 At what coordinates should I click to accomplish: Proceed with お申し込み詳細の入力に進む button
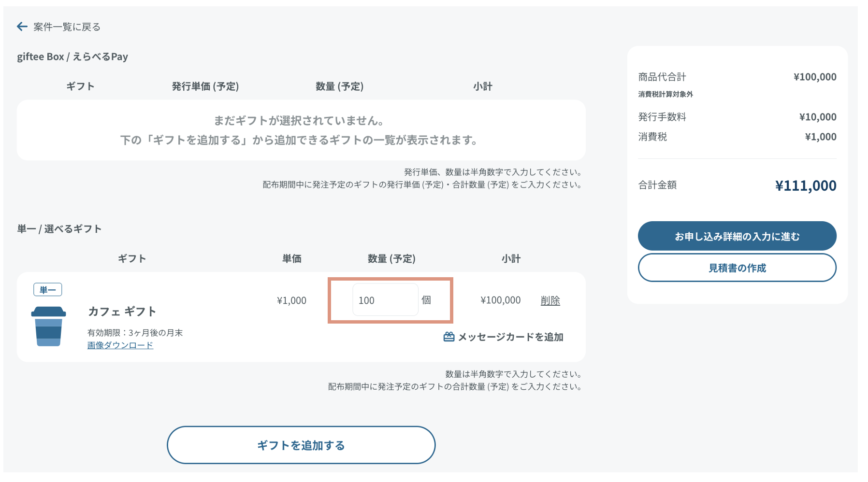737,236
